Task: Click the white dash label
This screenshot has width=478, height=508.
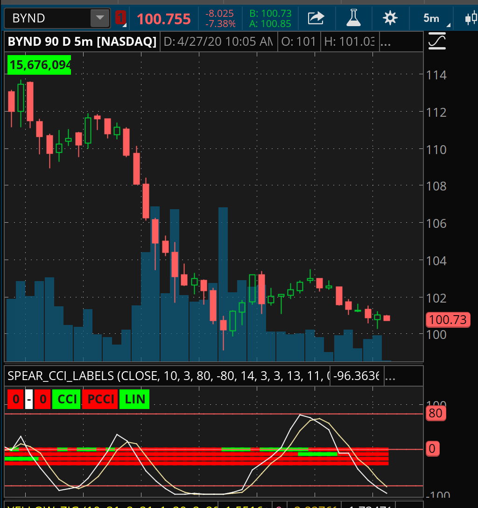Action: coord(29,399)
